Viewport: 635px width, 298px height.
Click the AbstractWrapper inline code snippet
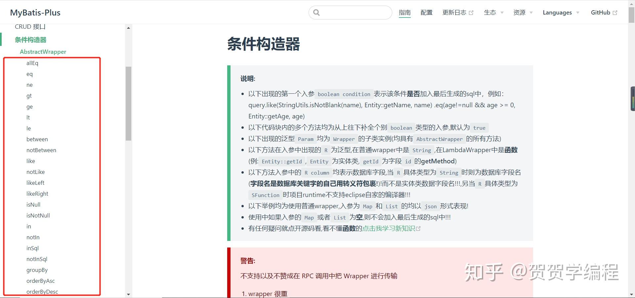[440, 139]
